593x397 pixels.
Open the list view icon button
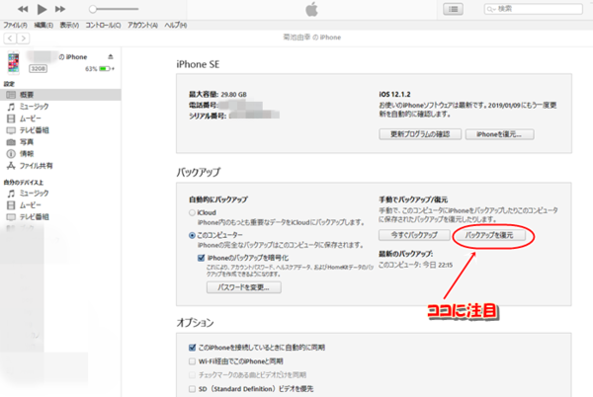(x=453, y=9)
